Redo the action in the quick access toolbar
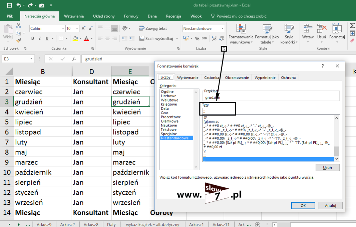356x227 pixels. tap(30, 6)
